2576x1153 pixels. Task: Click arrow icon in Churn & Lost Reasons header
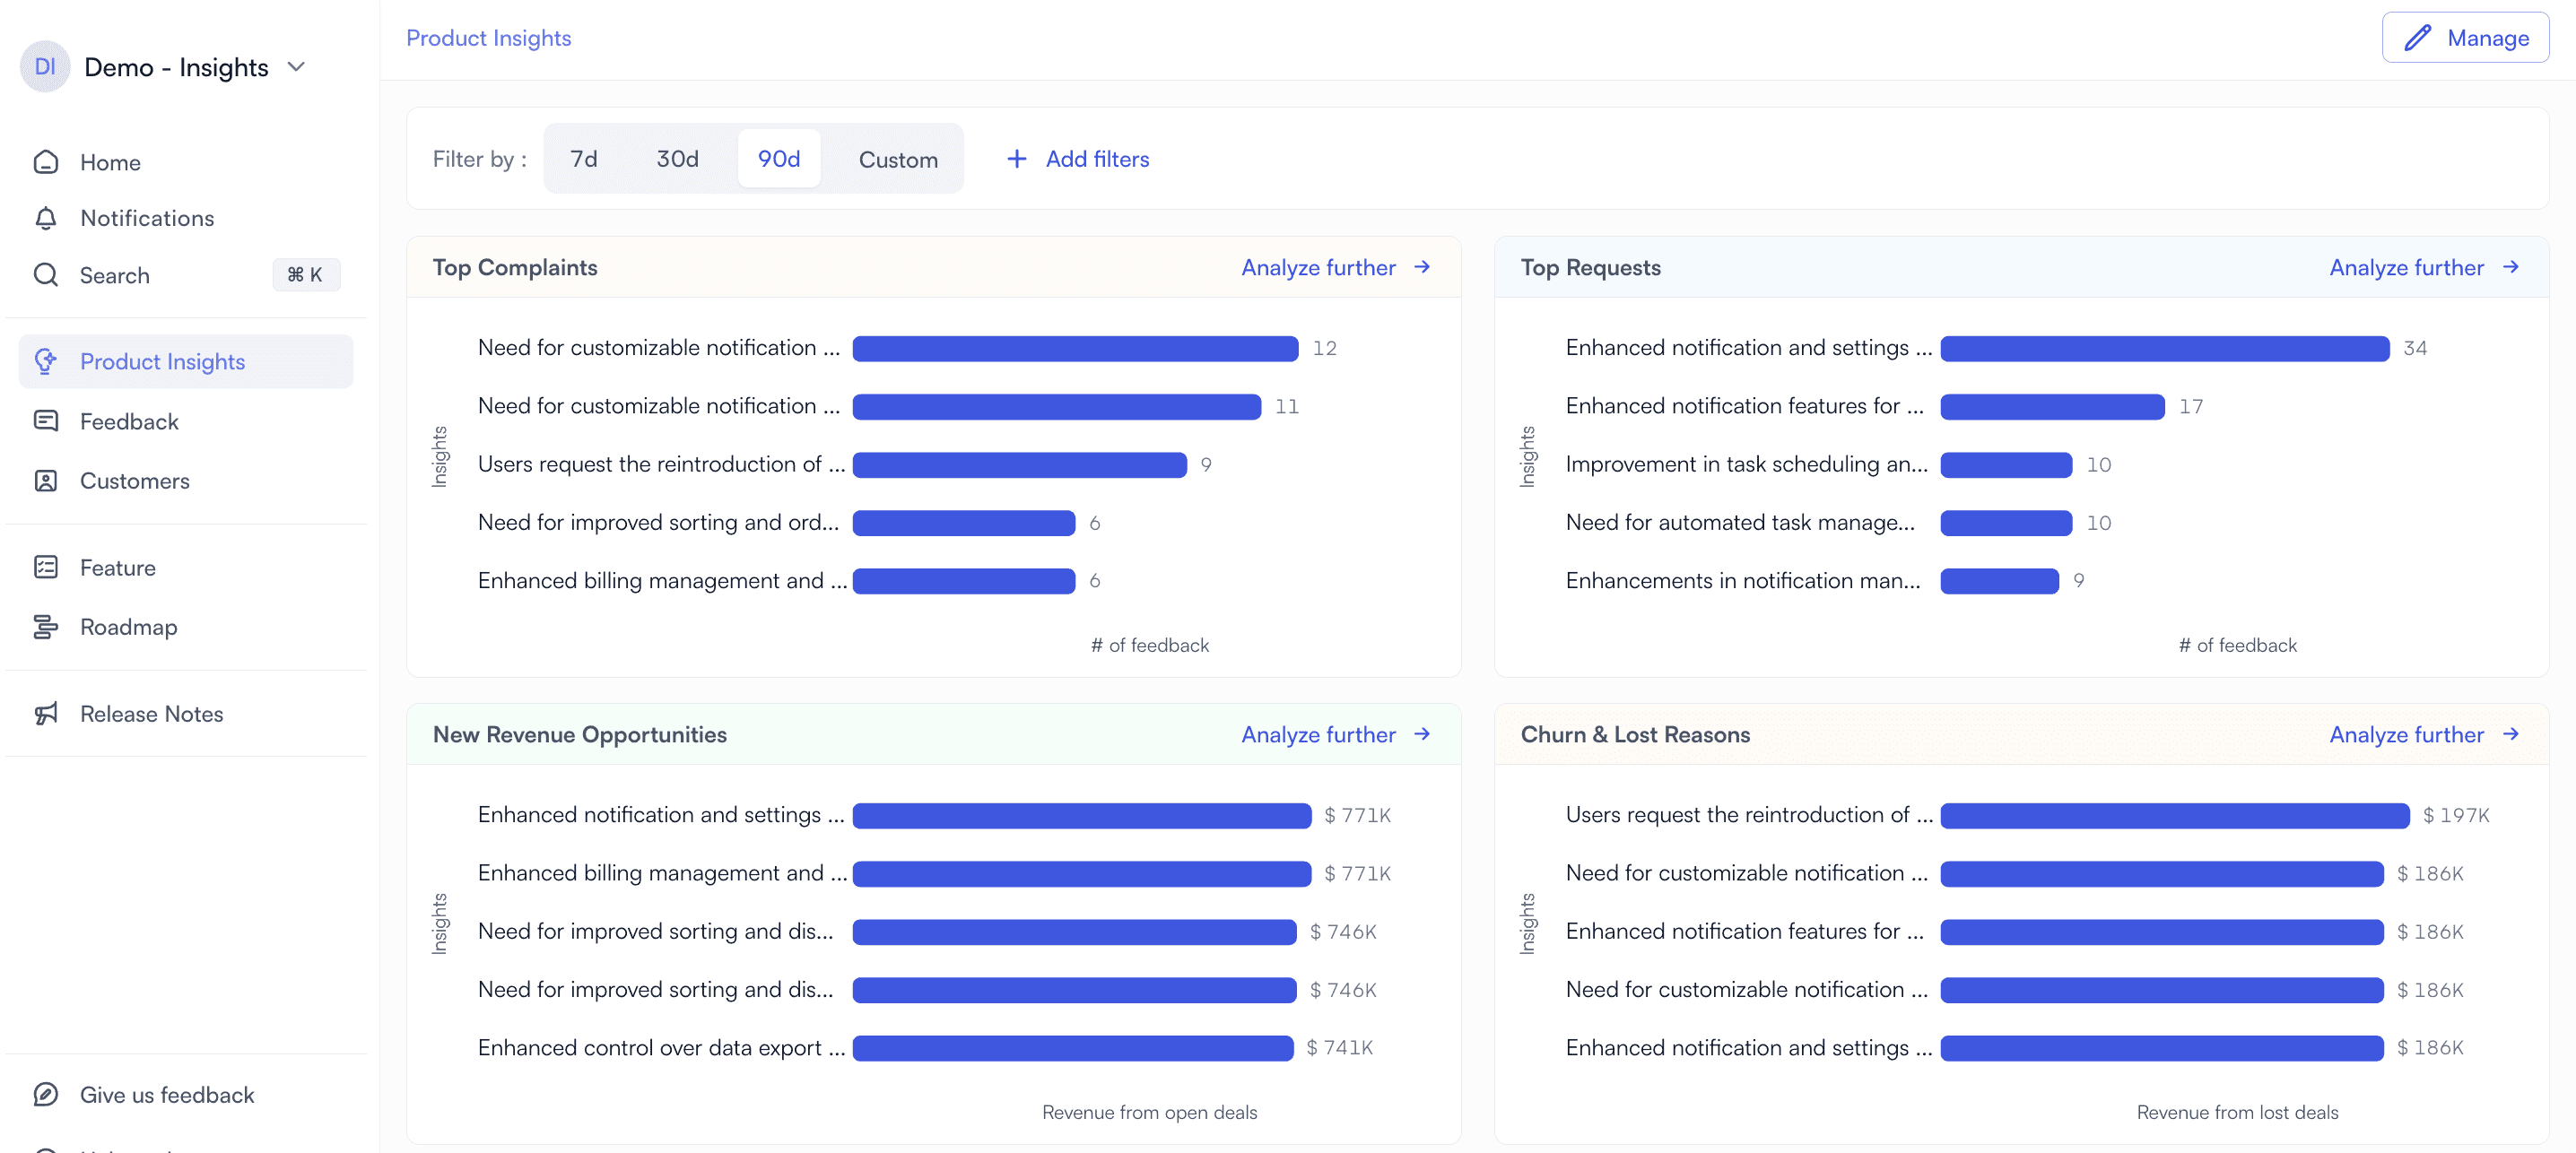(x=2510, y=734)
